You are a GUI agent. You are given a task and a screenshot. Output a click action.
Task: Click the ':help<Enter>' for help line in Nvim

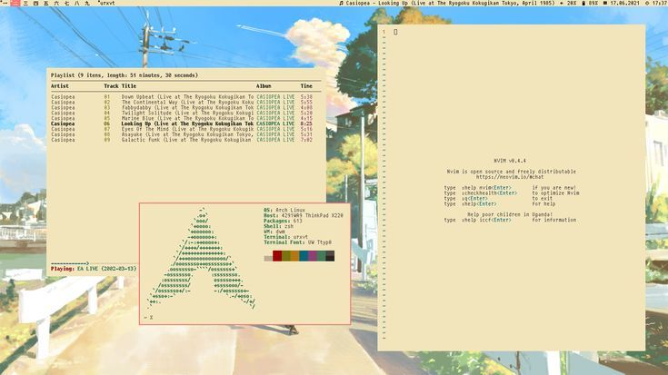[500, 204]
